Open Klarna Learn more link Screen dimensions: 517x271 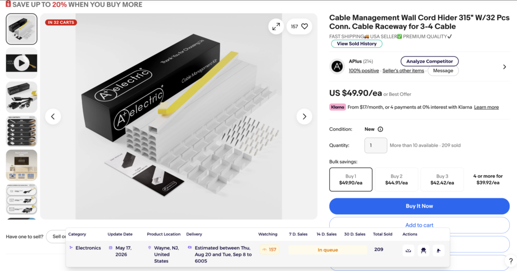(486, 107)
